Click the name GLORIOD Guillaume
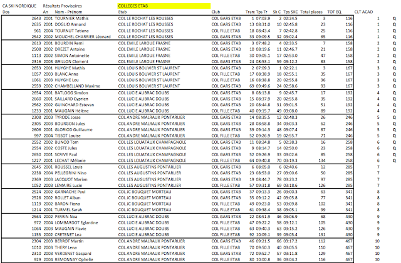This screenshot has width=401, height=263. click(74, 129)
